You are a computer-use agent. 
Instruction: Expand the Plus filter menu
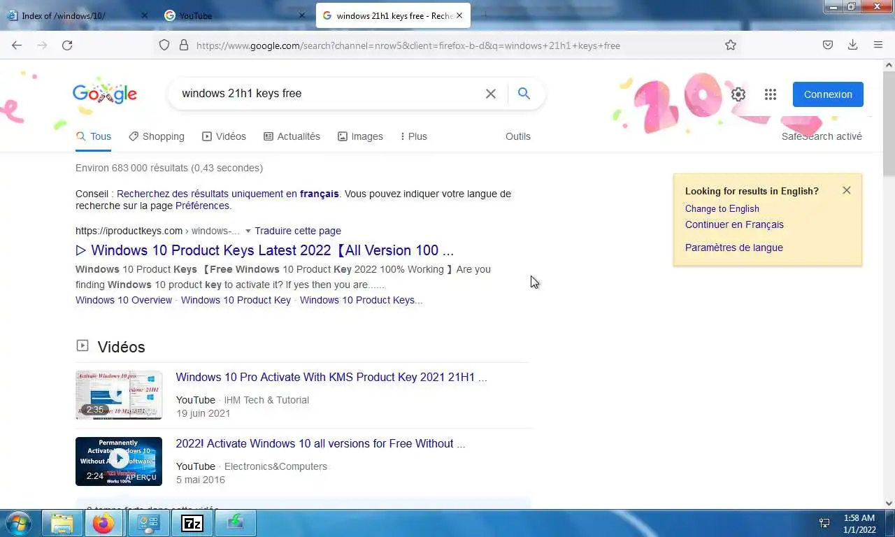click(413, 136)
